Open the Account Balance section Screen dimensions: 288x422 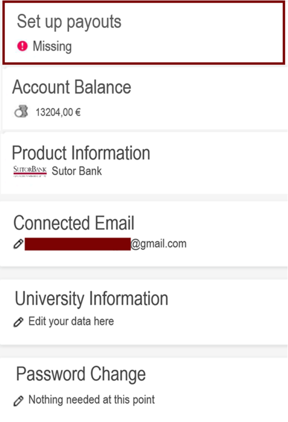(72, 87)
